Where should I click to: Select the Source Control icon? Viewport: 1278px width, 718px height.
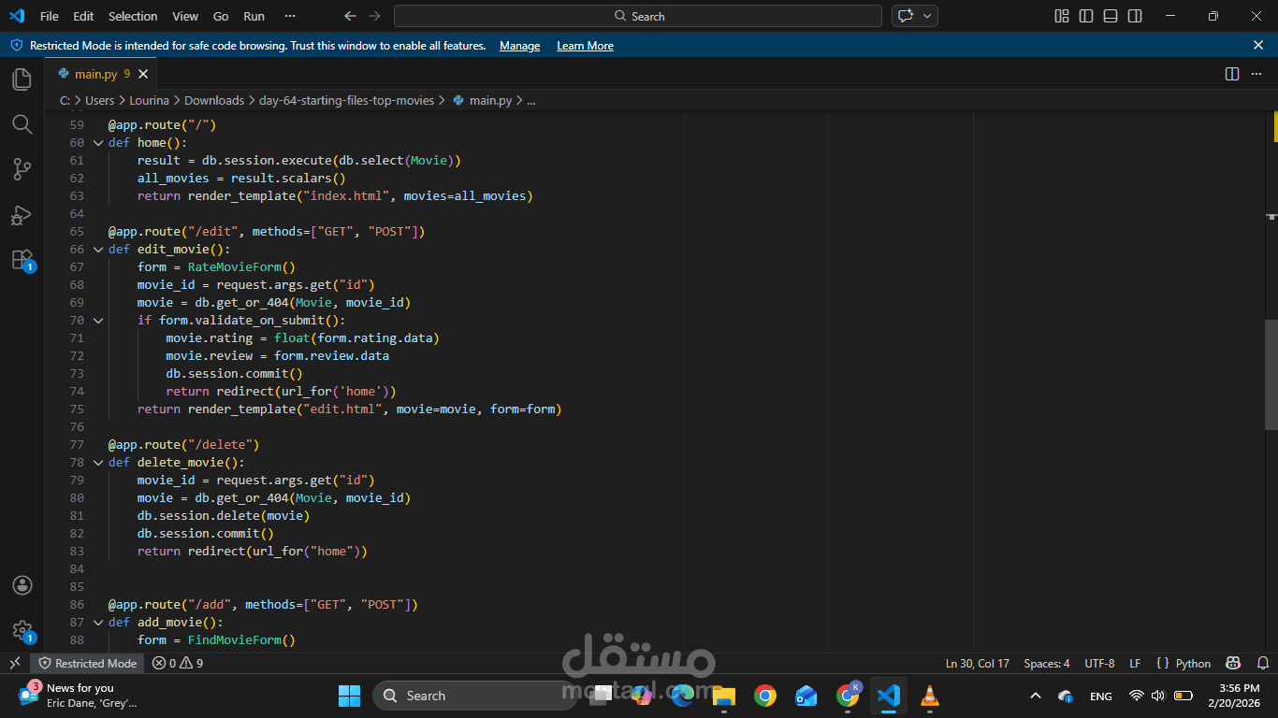[22, 168]
